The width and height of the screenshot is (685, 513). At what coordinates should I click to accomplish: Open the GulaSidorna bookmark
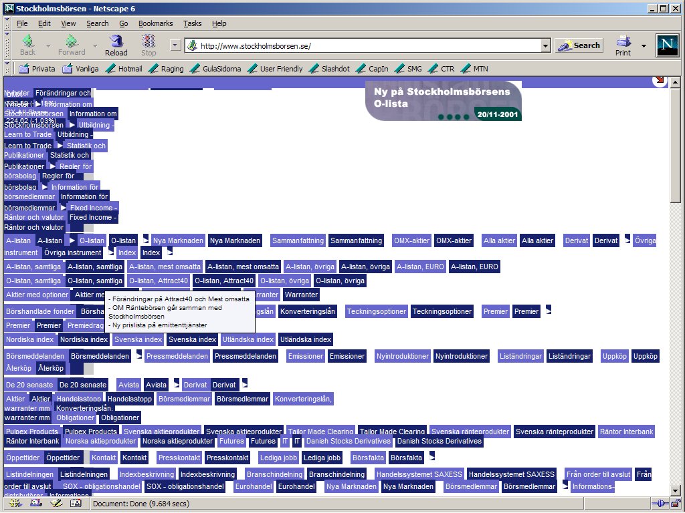coord(216,69)
